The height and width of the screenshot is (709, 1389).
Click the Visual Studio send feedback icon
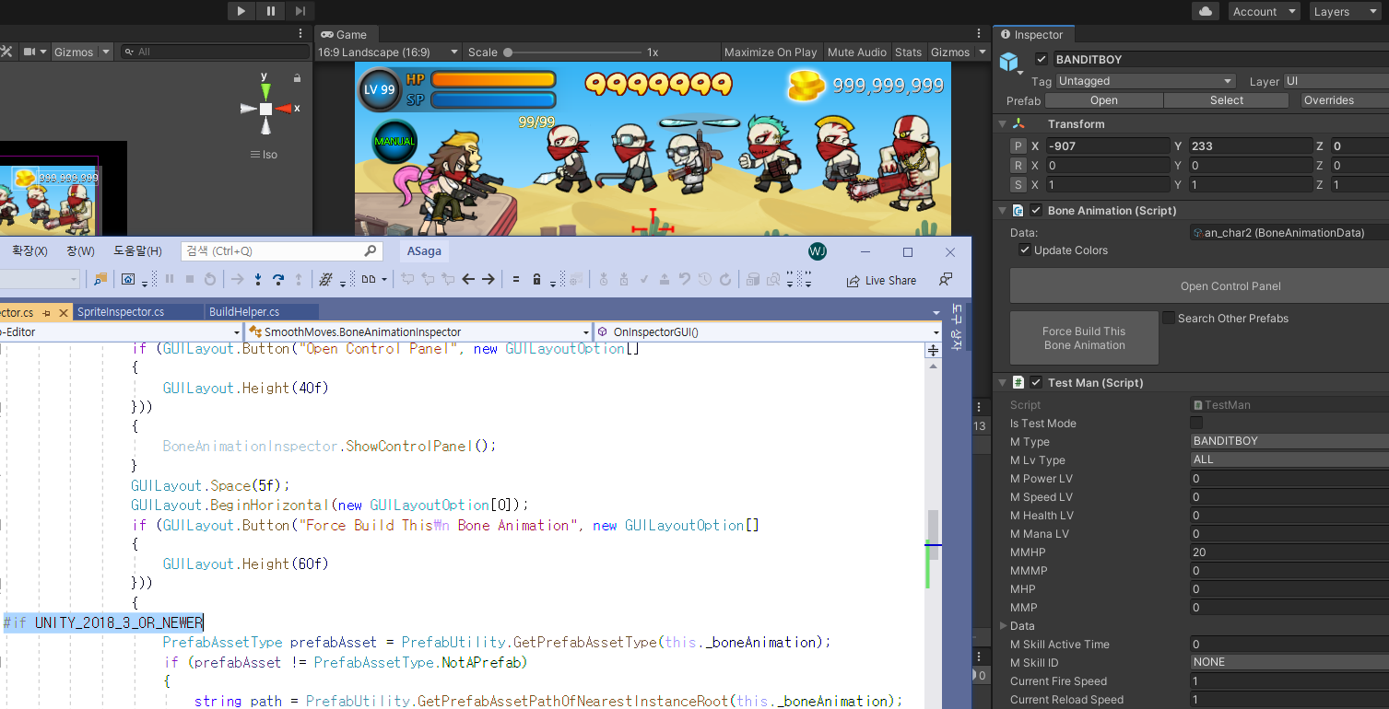pos(946,279)
